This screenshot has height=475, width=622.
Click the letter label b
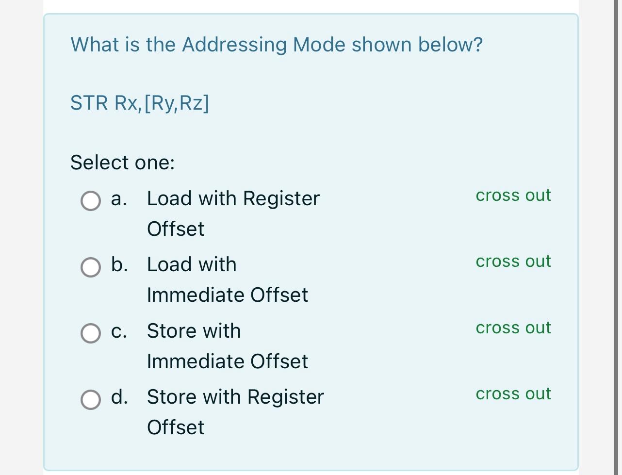click(118, 264)
